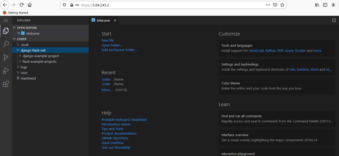Go to the browser home page

click(30, 5)
